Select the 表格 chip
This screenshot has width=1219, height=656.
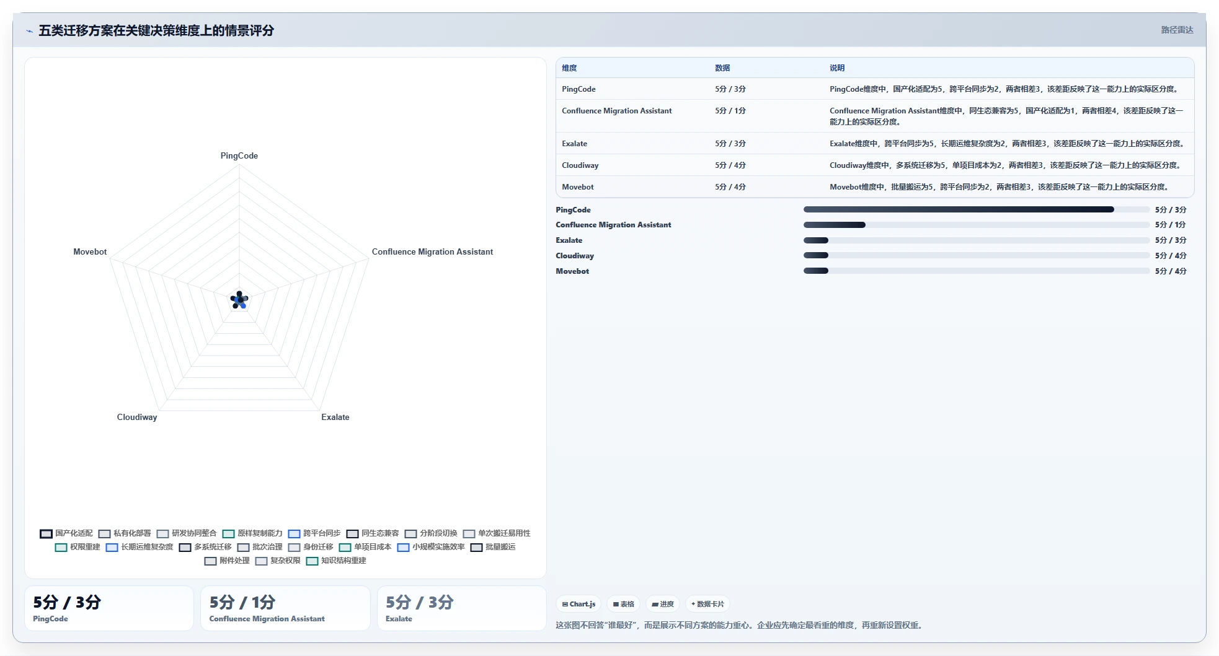[623, 604]
